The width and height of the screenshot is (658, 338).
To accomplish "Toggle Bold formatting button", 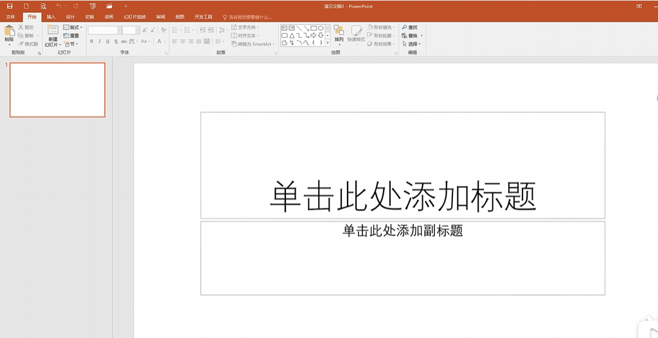I will click(x=91, y=42).
